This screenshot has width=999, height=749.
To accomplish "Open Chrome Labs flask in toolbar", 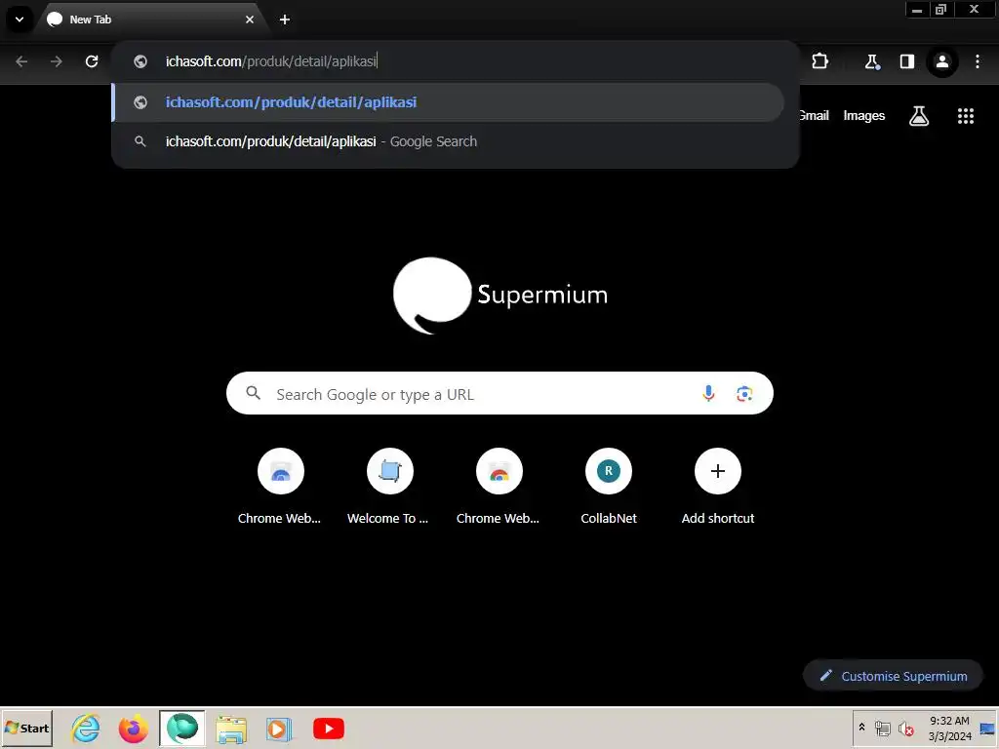I will [x=871, y=61].
